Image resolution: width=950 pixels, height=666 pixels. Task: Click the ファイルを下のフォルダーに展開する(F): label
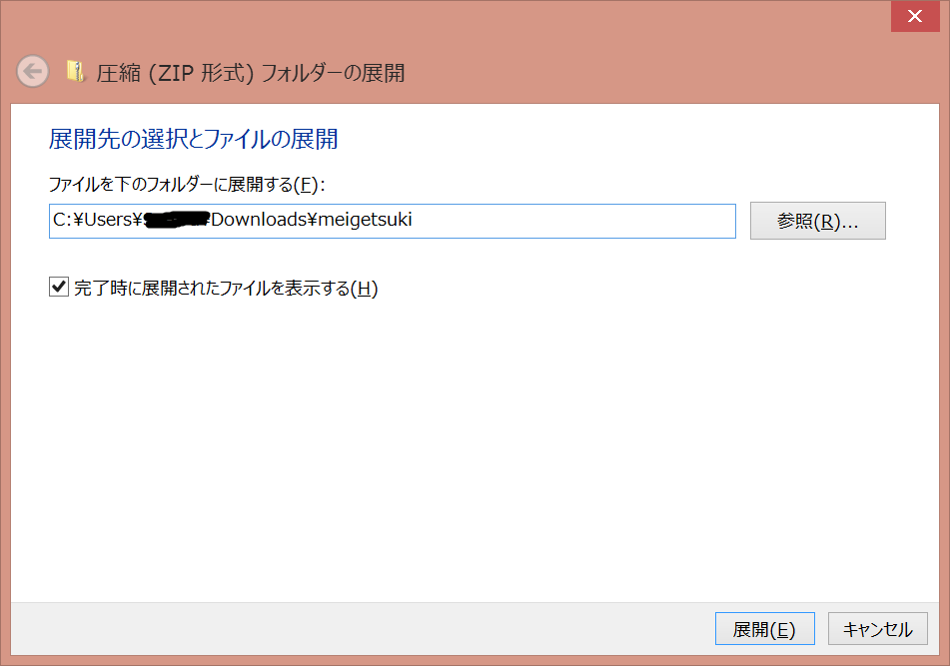(187, 184)
